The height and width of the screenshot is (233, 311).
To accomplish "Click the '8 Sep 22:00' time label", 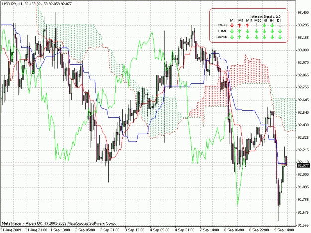I will point(259,230).
